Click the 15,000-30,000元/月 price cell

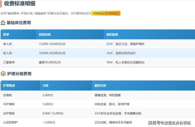pos(52,44)
